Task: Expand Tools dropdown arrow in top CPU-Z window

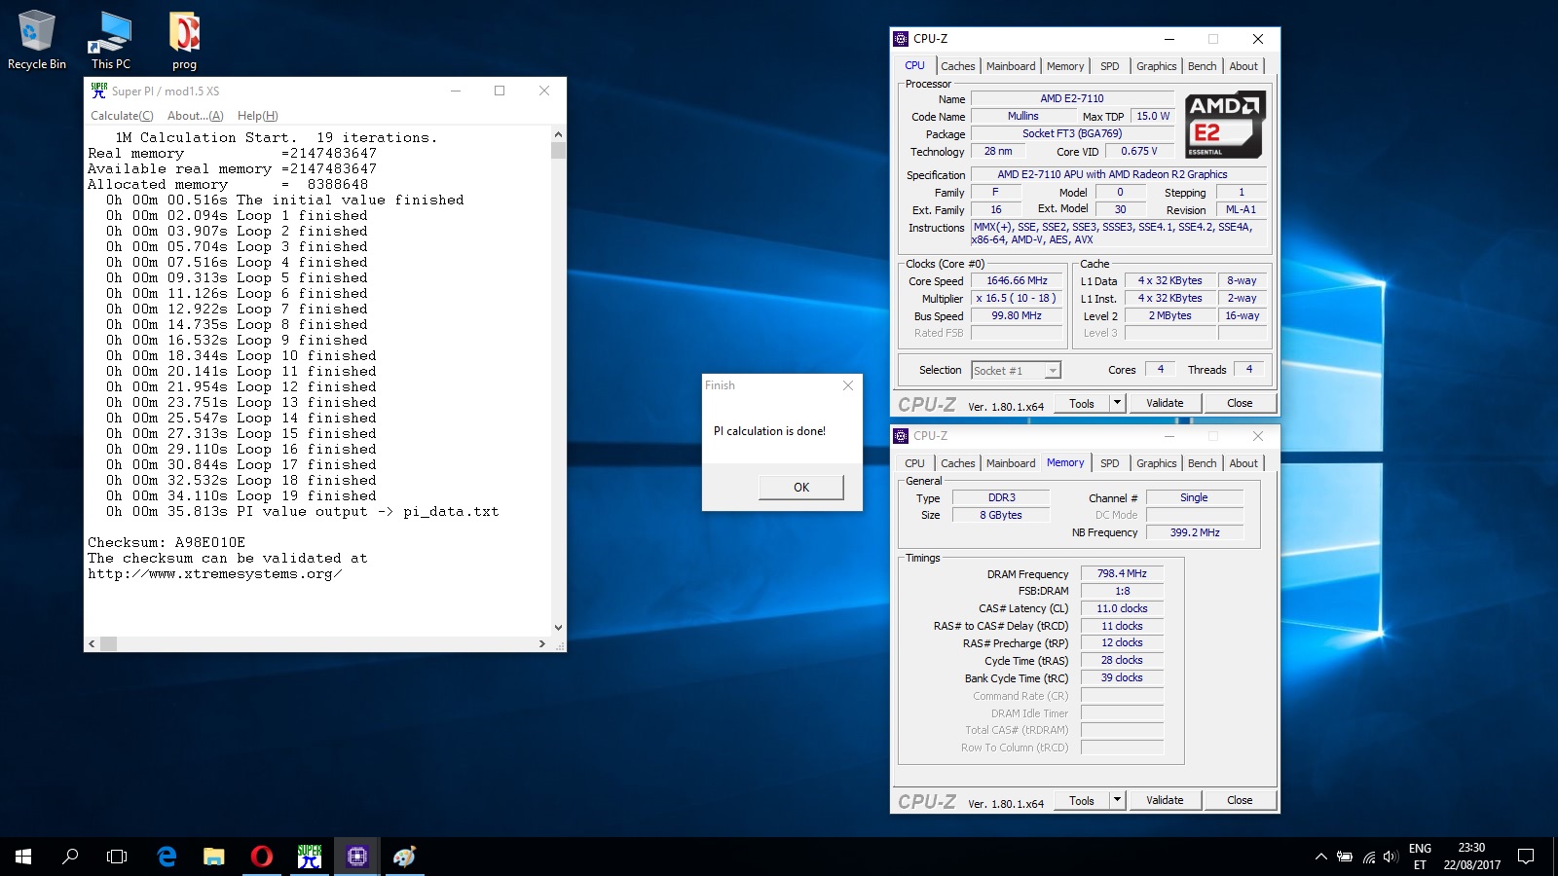Action: 1117,404
